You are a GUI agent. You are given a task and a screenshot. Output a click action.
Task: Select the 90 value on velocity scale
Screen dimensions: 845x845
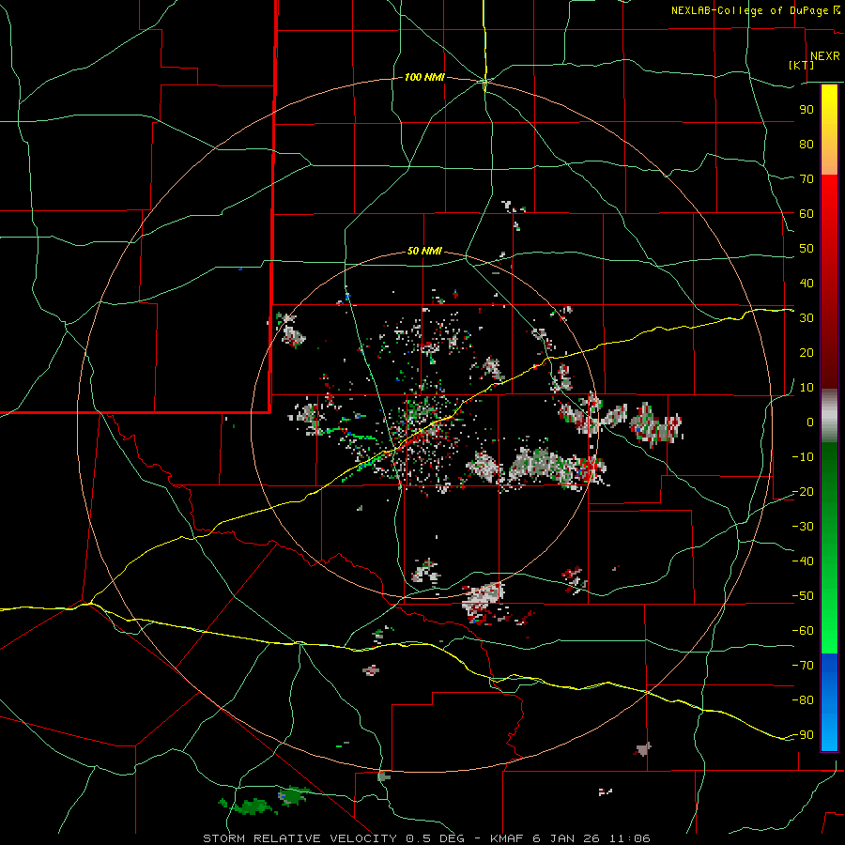807,110
